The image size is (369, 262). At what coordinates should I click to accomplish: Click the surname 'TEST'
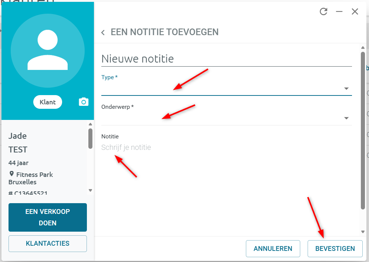tap(18, 150)
